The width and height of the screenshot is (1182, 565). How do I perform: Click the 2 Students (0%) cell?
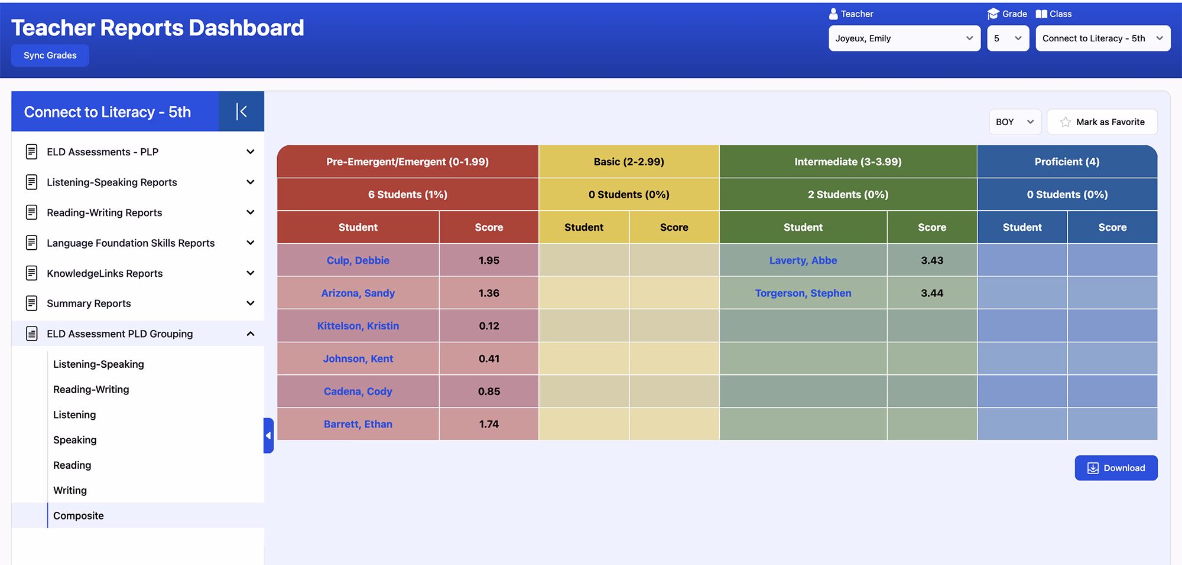848,194
